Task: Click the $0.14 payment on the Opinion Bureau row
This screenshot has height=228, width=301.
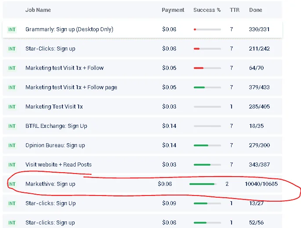Action: point(169,145)
